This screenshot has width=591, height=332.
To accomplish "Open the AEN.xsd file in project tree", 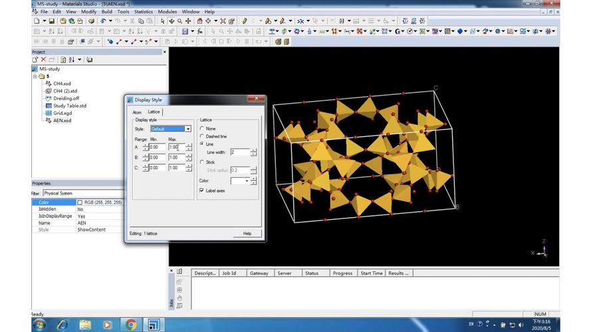I will pos(62,120).
